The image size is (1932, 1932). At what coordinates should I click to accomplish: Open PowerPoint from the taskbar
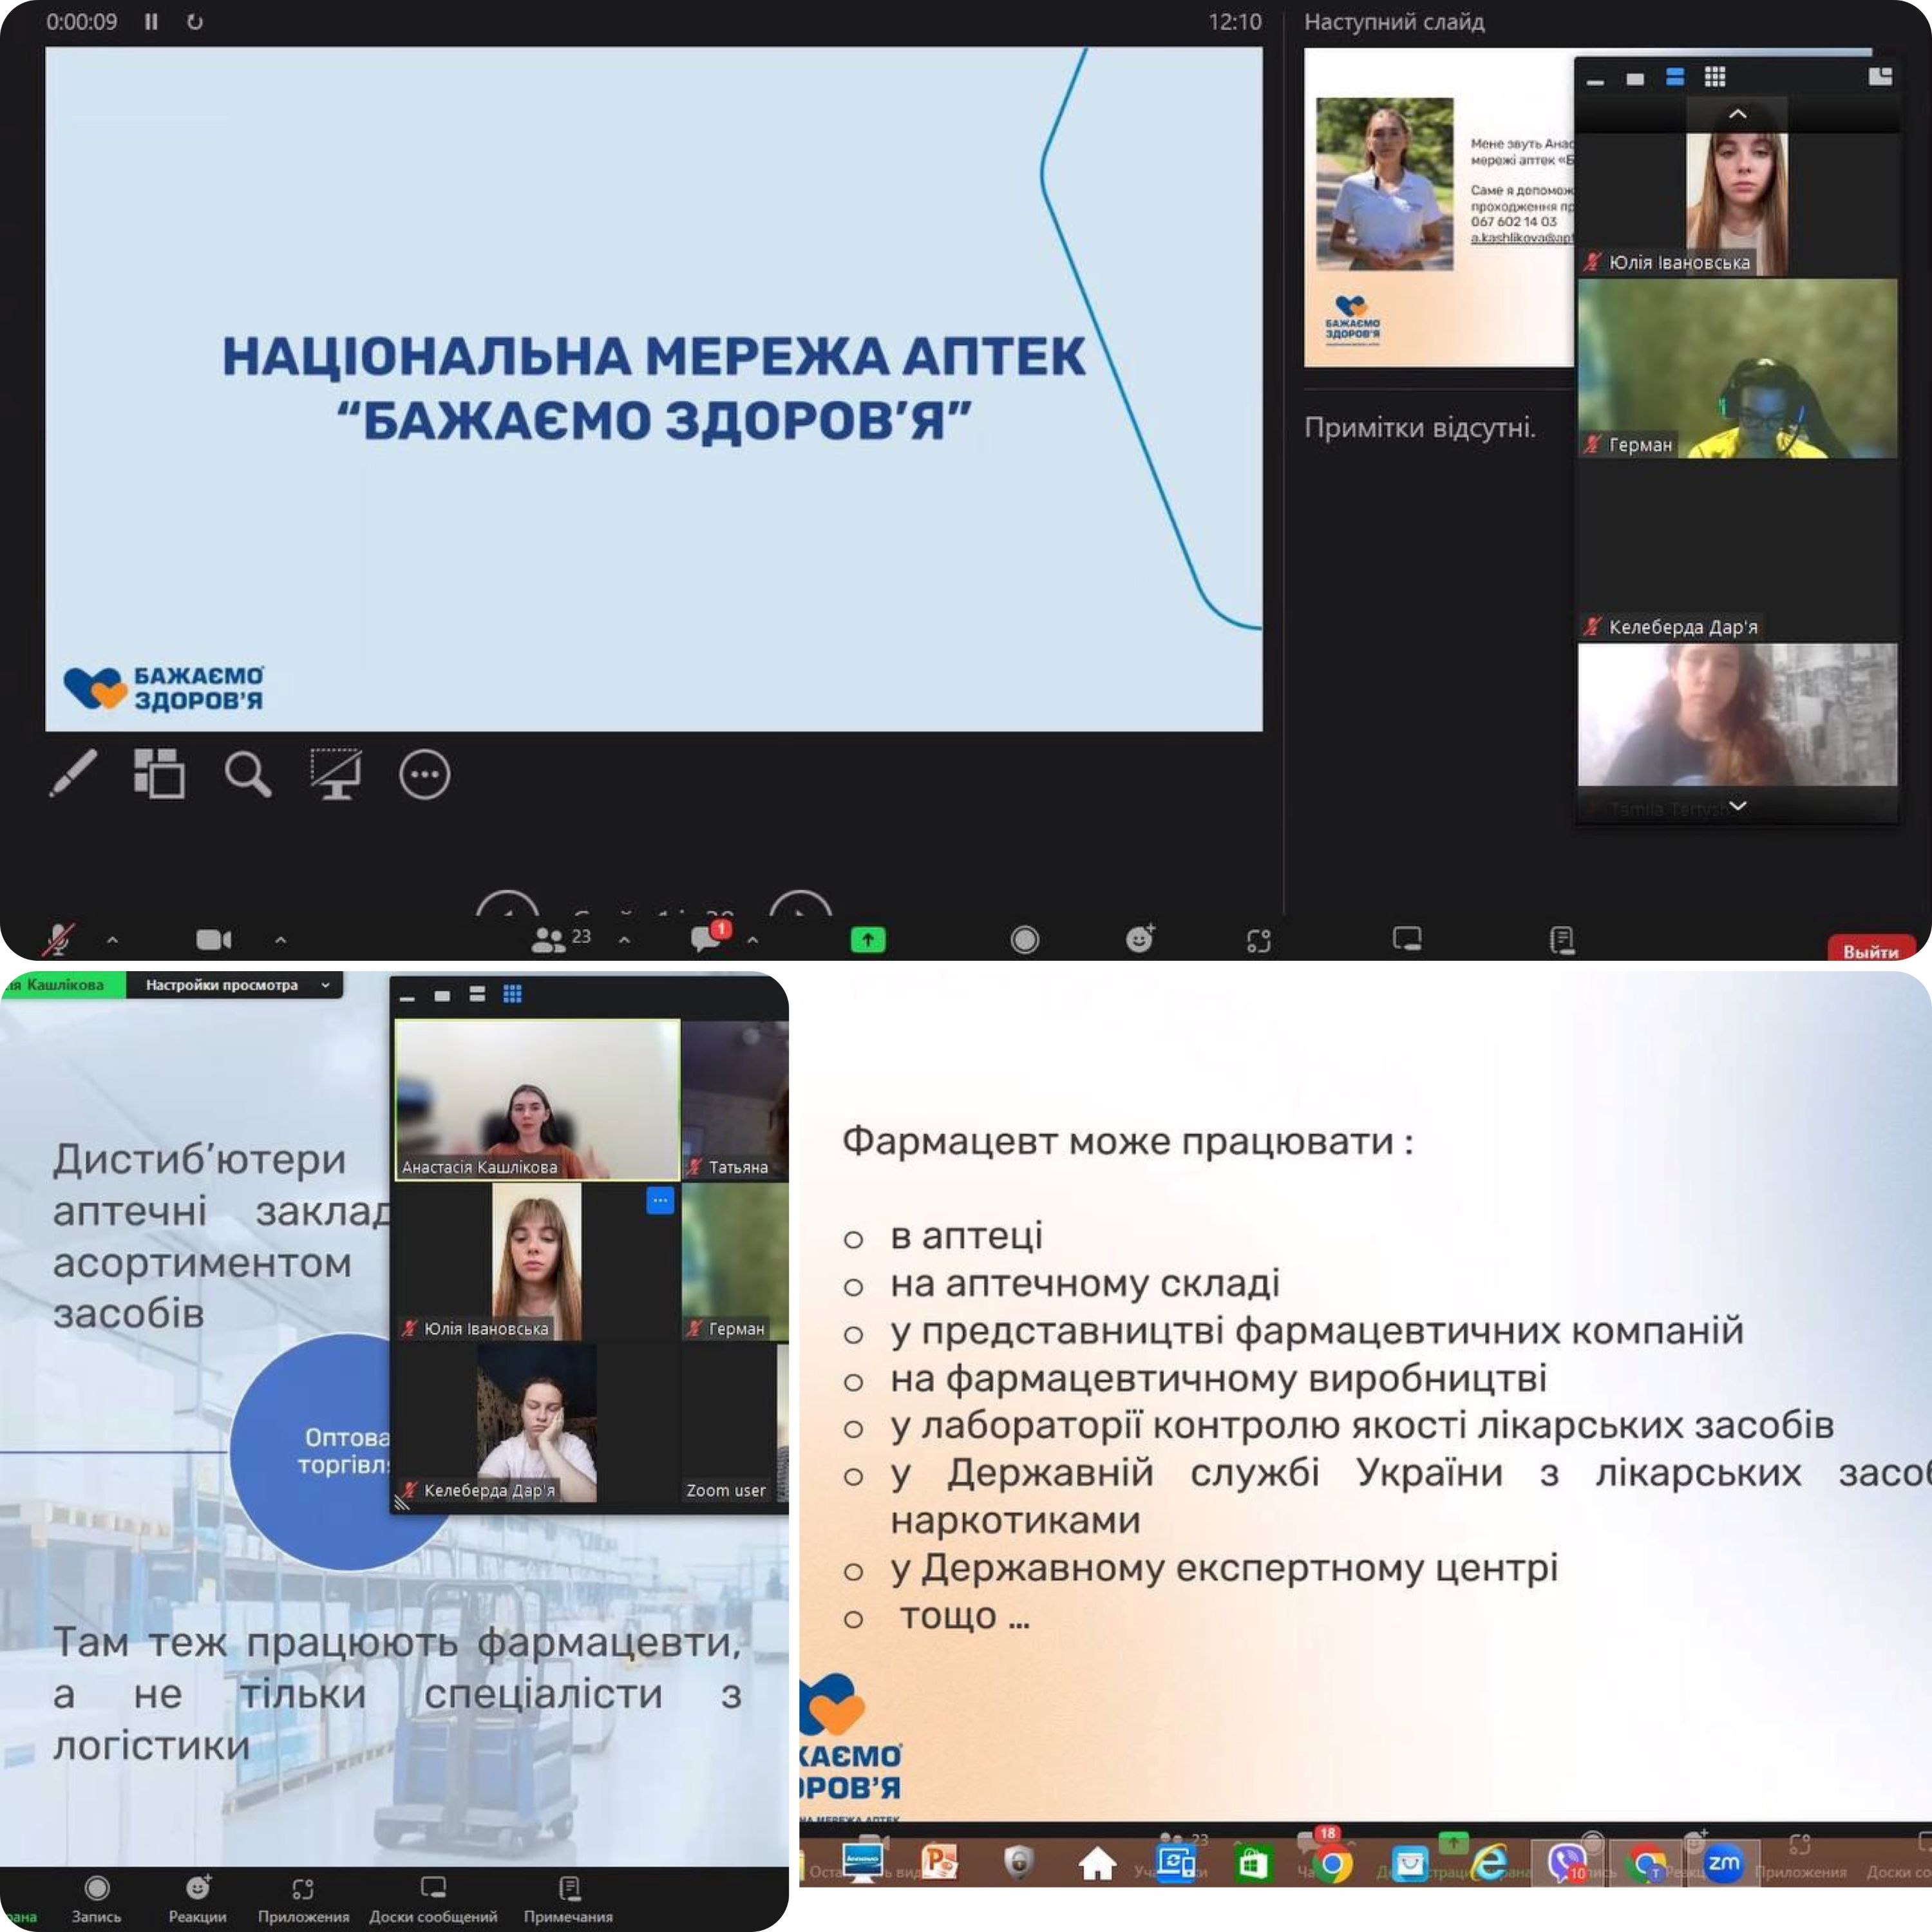(x=940, y=1863)
